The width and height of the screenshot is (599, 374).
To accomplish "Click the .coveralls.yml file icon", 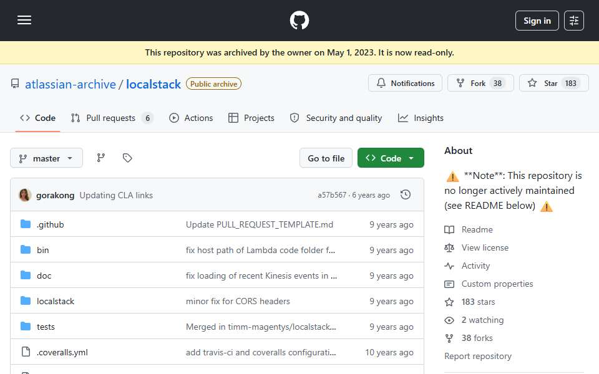I will [26, 352].
